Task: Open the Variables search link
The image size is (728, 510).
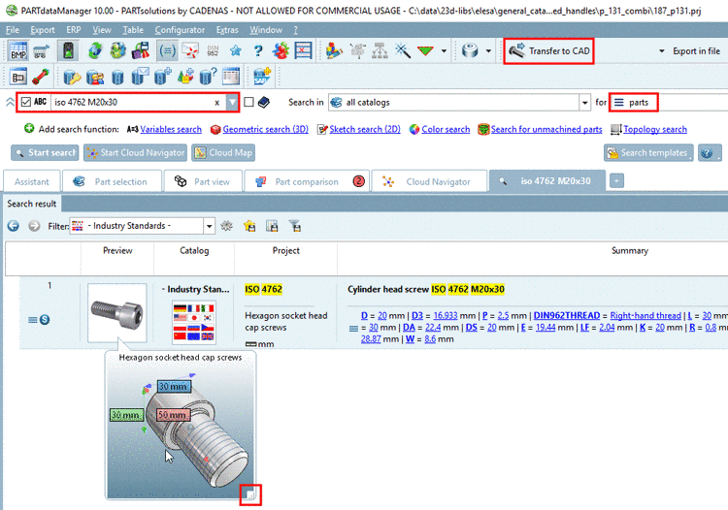Action: [x=171, y=129]
